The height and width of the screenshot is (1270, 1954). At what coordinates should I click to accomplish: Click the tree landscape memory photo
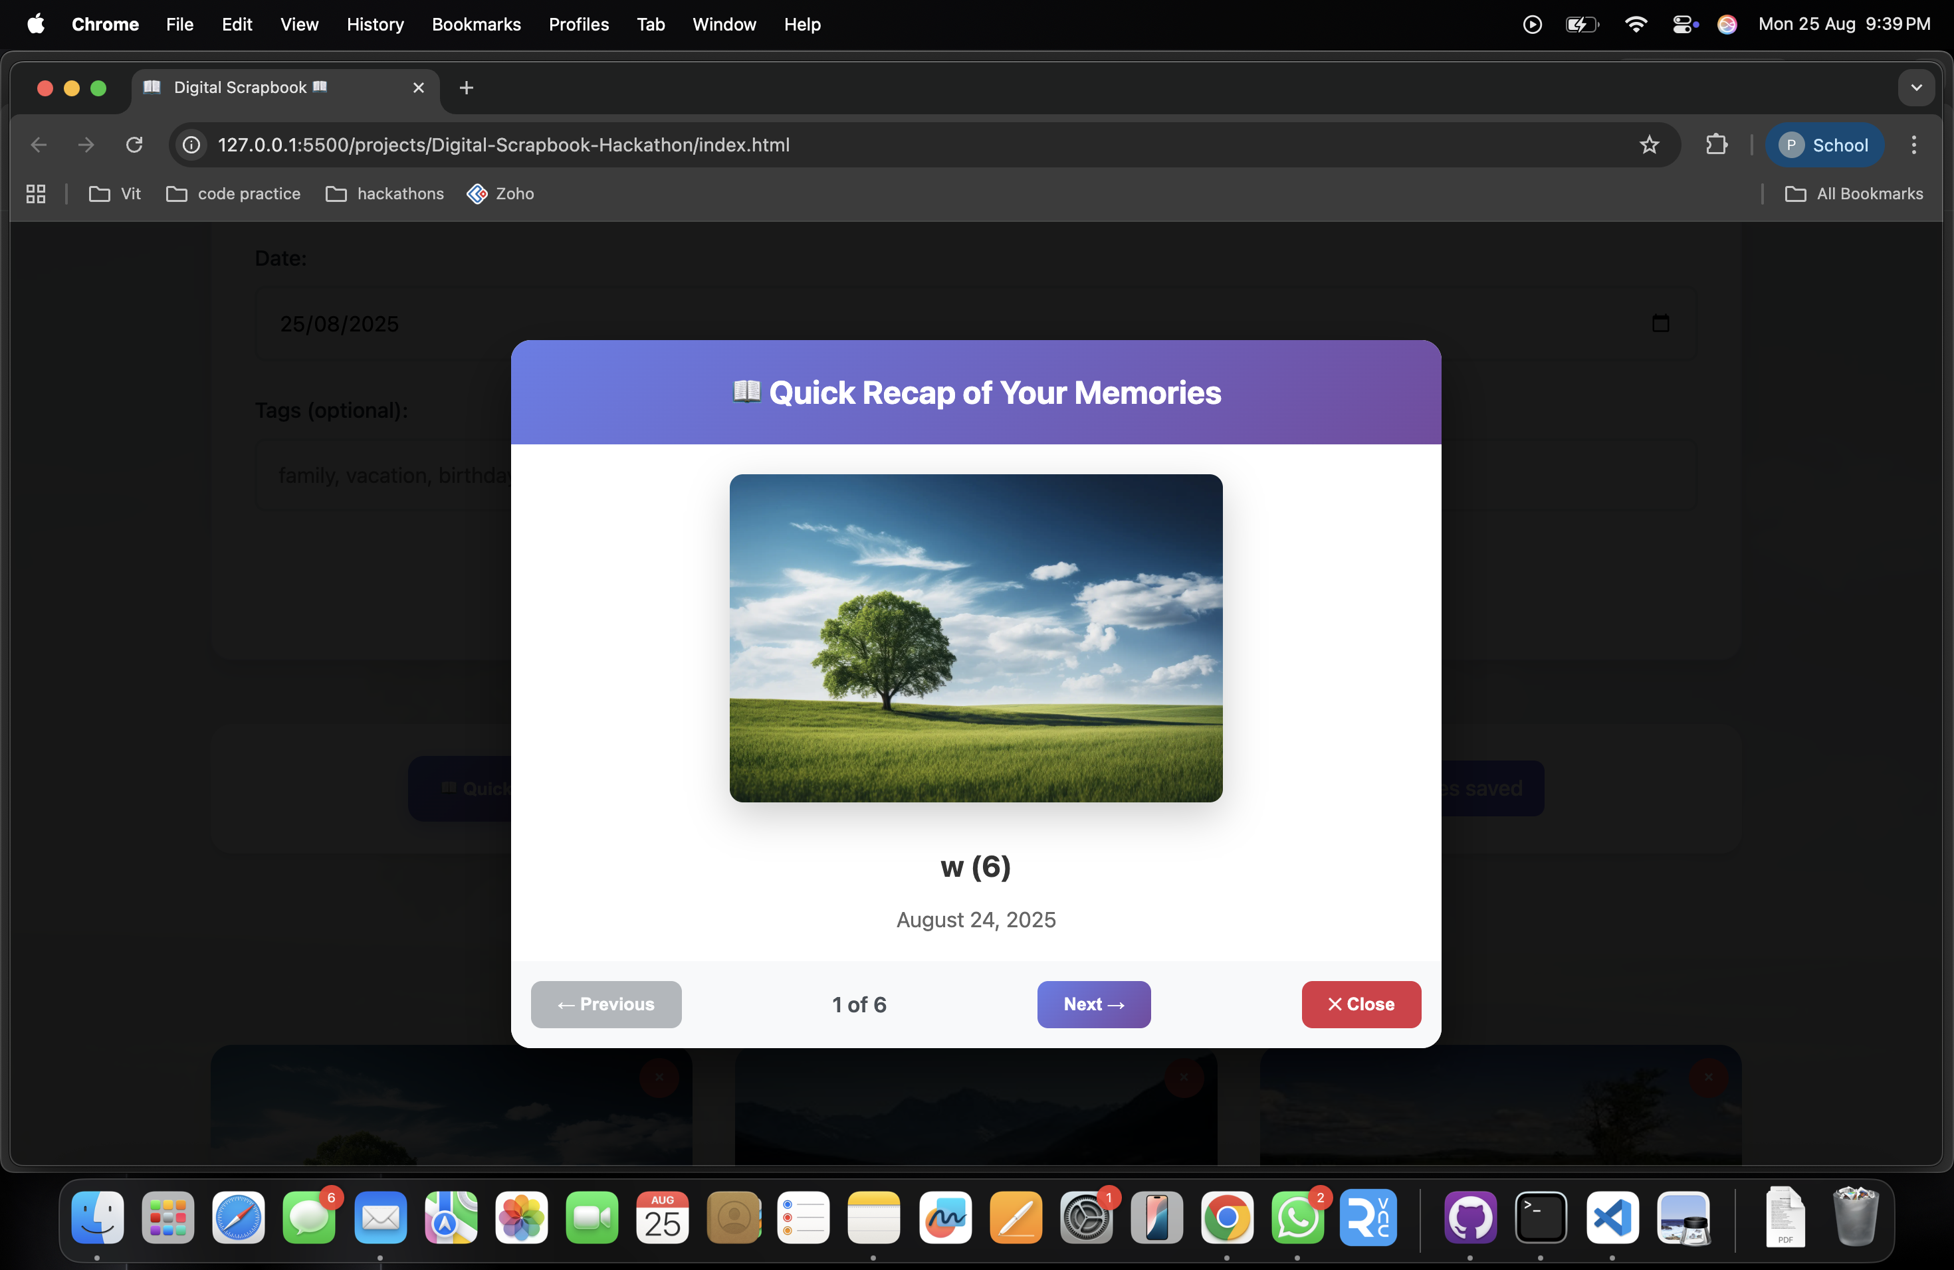[x=976, y=638]
